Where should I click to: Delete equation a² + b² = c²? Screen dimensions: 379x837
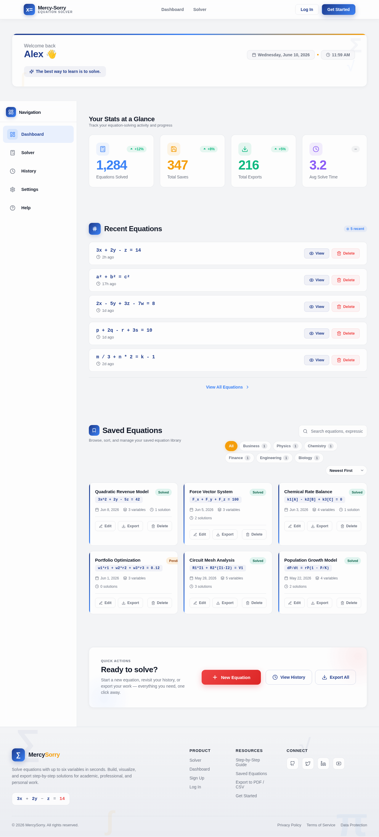click(346, 280)
